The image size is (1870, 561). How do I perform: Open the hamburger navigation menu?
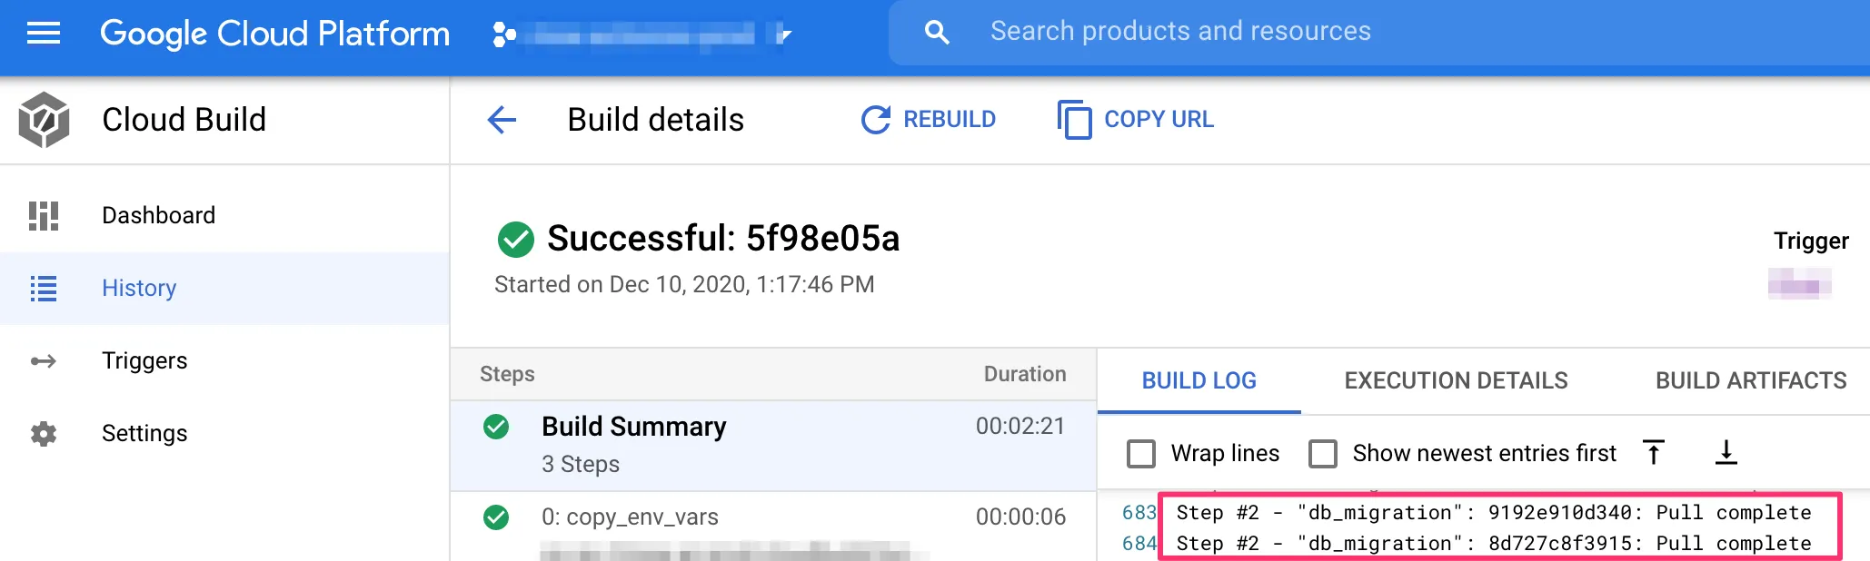(43, 34)
